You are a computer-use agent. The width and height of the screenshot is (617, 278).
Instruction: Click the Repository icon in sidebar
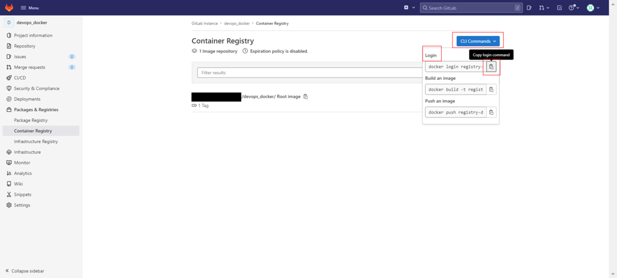(9, 46)
